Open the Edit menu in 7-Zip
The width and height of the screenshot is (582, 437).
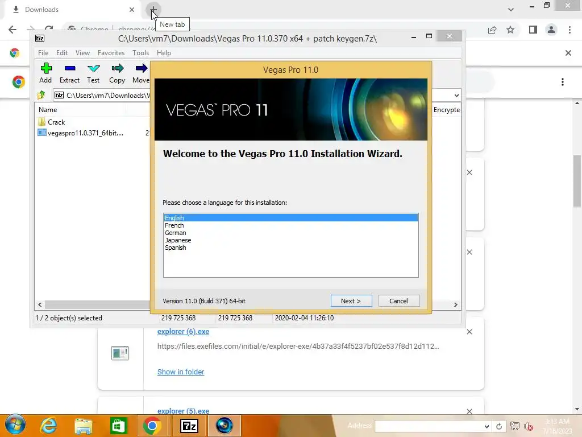point(61,53)
